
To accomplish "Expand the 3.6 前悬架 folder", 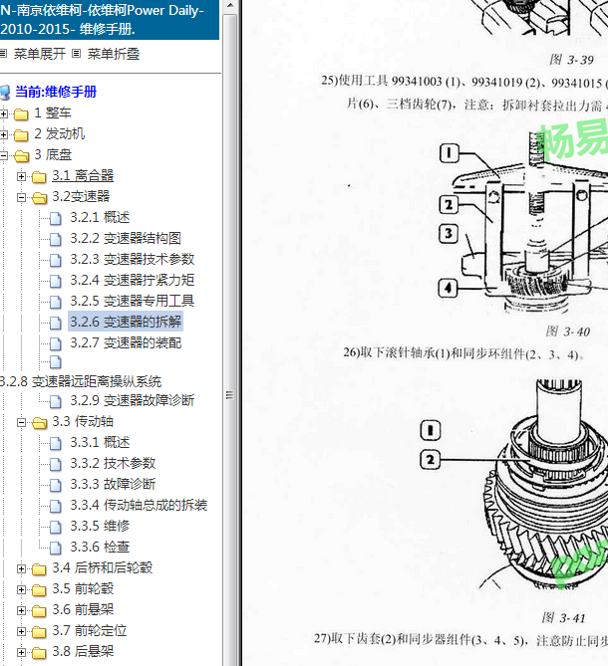I will pyautogui.click(x=21, y=610).
